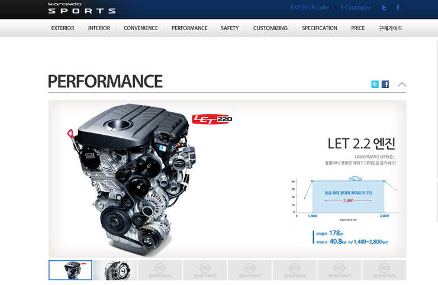Click the torque curve chart

pos(345,199)
